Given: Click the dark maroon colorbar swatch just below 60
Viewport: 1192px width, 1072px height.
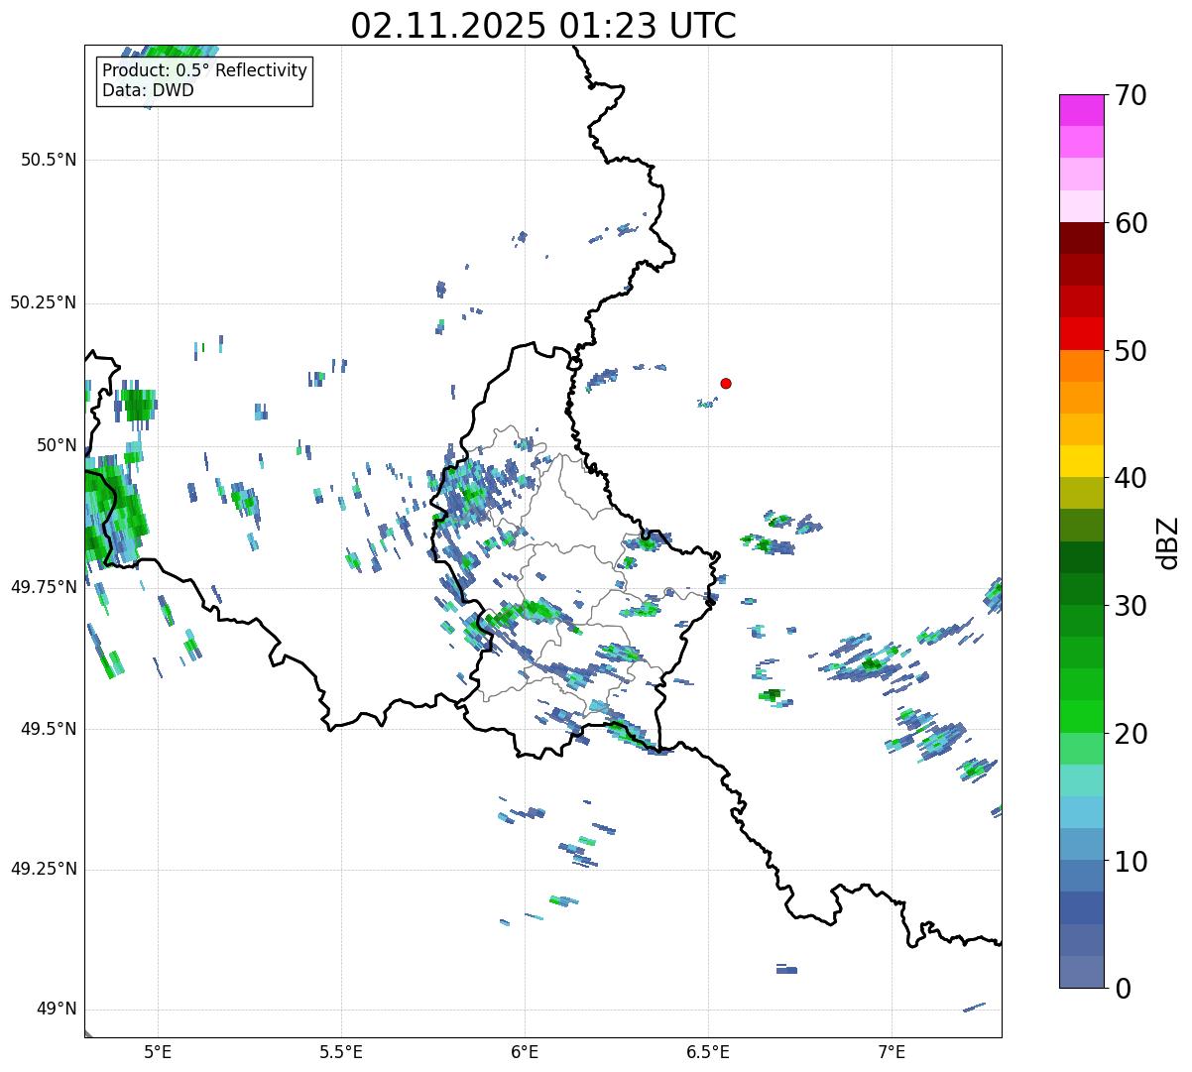Looking at the screenshot, I should [x=1081, y=238].
